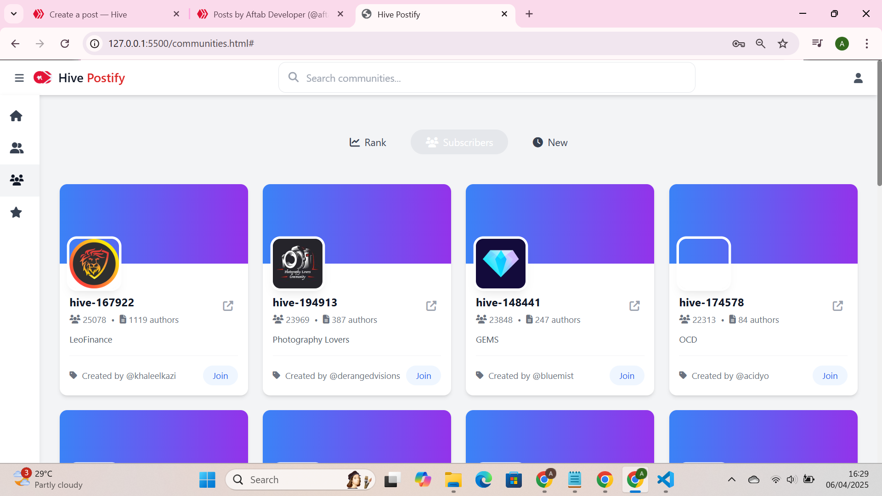
Task: Click the hive-174578 title
Action: click(711, 303)
